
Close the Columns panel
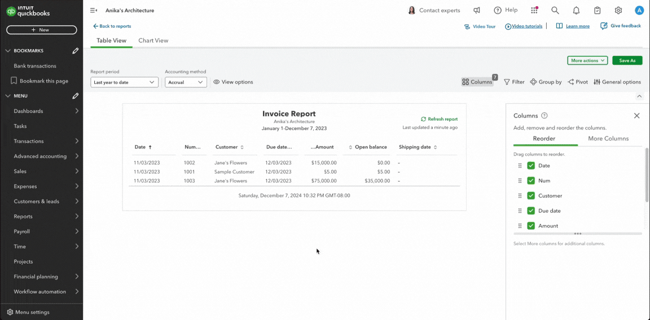[636, 116]
